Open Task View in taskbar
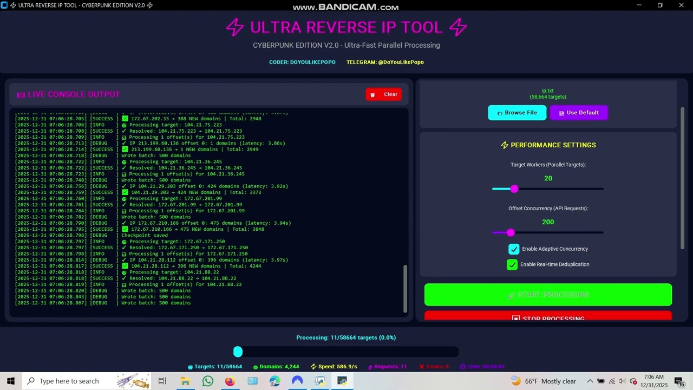 coord(162,381)
